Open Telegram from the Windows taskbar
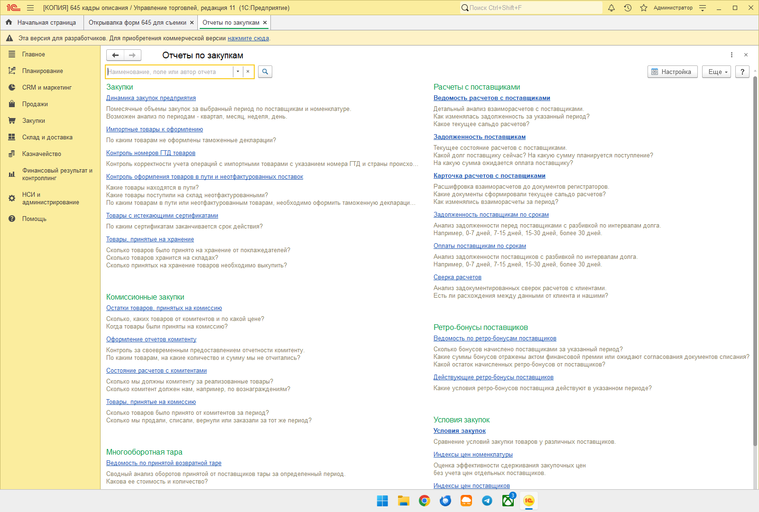Screen dimensions: 759x512 [x=487, y=501]
